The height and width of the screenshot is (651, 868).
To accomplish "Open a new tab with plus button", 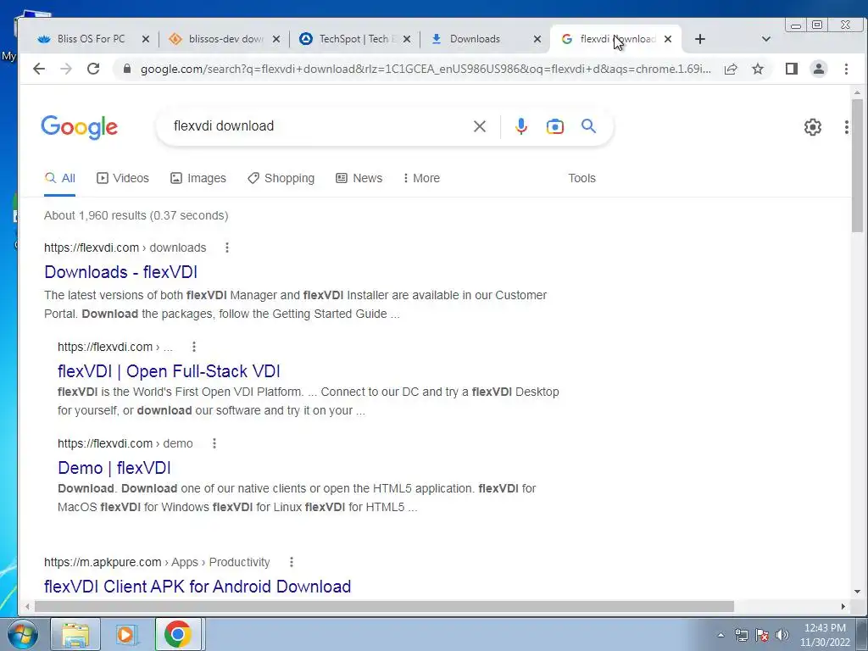I will click(x=699, y=39).
